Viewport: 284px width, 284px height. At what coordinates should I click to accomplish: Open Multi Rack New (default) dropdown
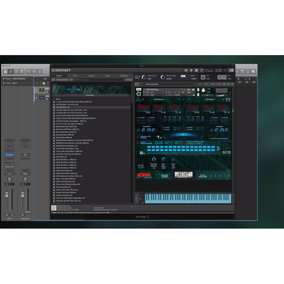[x=169, y=84]
